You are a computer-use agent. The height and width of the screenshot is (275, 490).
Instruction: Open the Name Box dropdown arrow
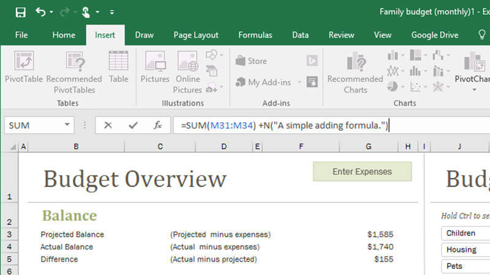pos(67,125)
